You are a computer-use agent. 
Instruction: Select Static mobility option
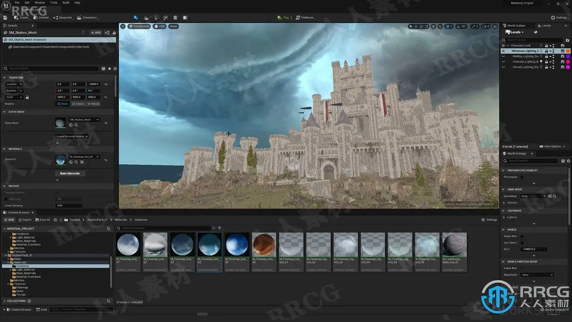pos(63,104)
